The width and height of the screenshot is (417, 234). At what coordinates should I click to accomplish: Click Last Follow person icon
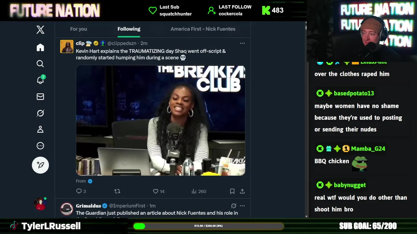212,10
